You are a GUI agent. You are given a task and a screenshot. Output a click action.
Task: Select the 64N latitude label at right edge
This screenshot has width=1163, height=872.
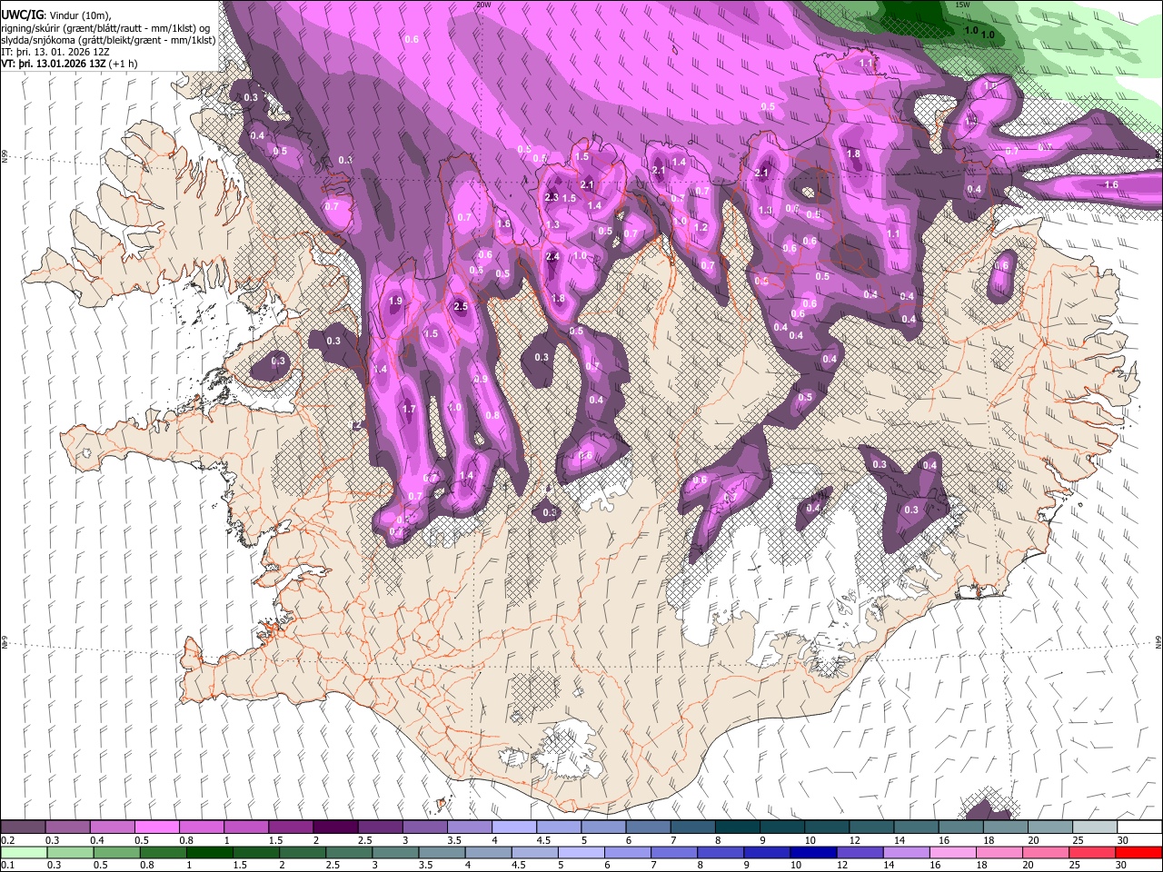click(1158, 641)
